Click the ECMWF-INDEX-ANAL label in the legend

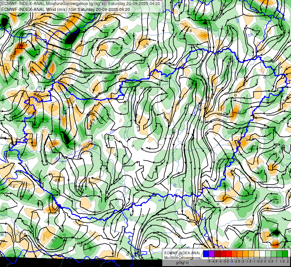[183, 253]
